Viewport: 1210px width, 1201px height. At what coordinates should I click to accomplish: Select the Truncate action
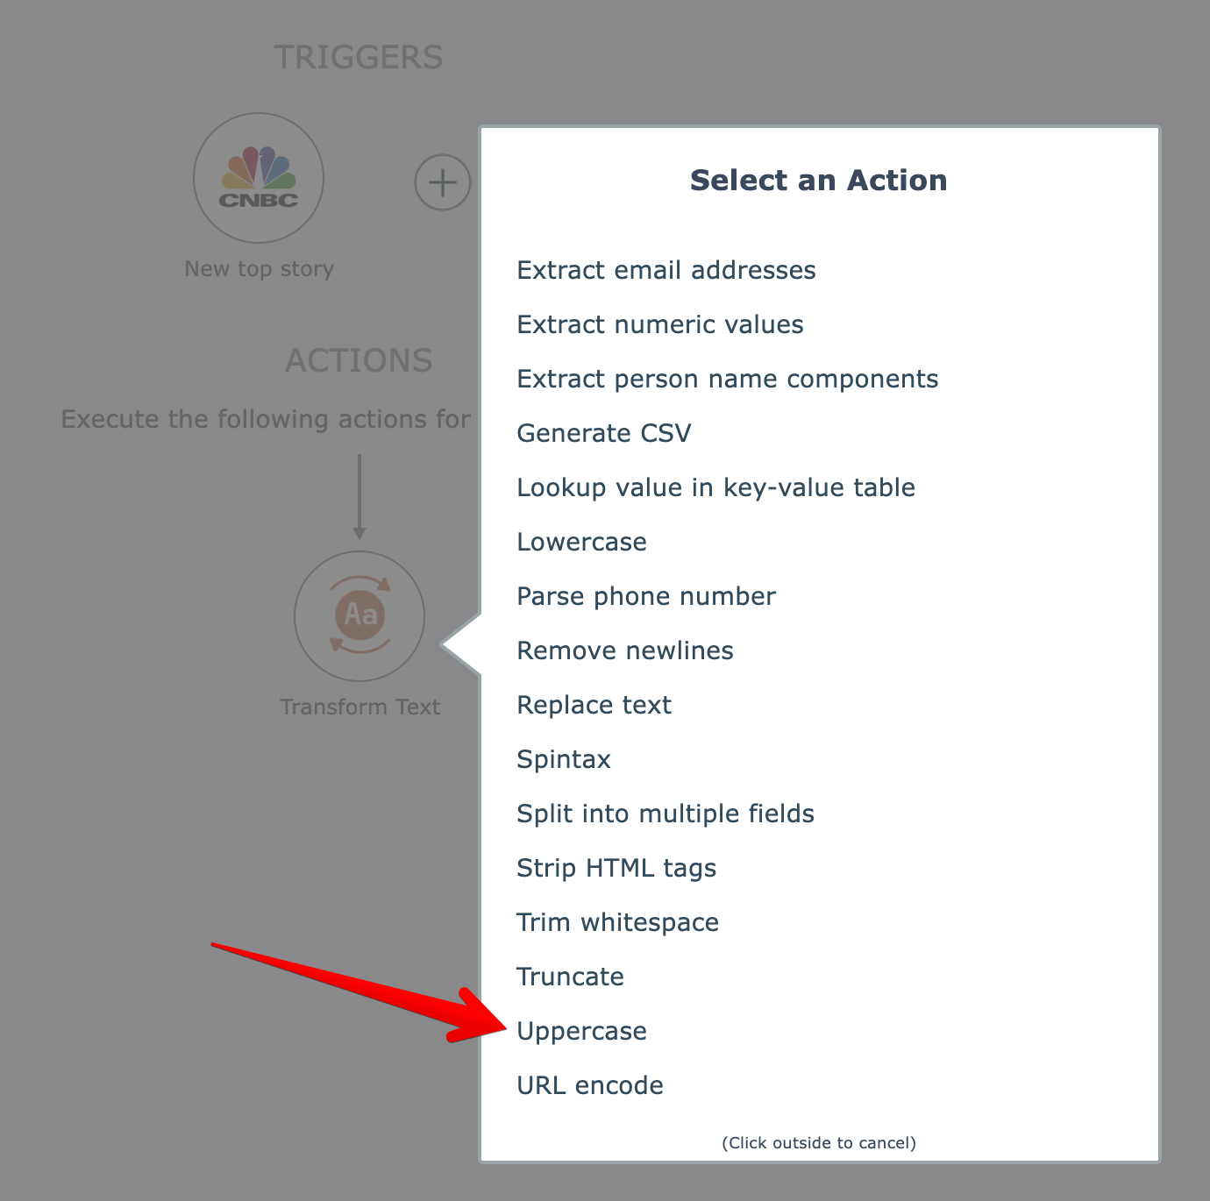pos(570,977)
